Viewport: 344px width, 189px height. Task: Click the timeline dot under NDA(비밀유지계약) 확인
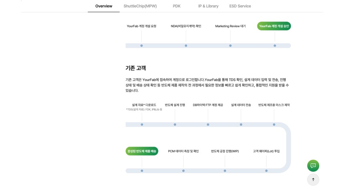tap(186, 46)
